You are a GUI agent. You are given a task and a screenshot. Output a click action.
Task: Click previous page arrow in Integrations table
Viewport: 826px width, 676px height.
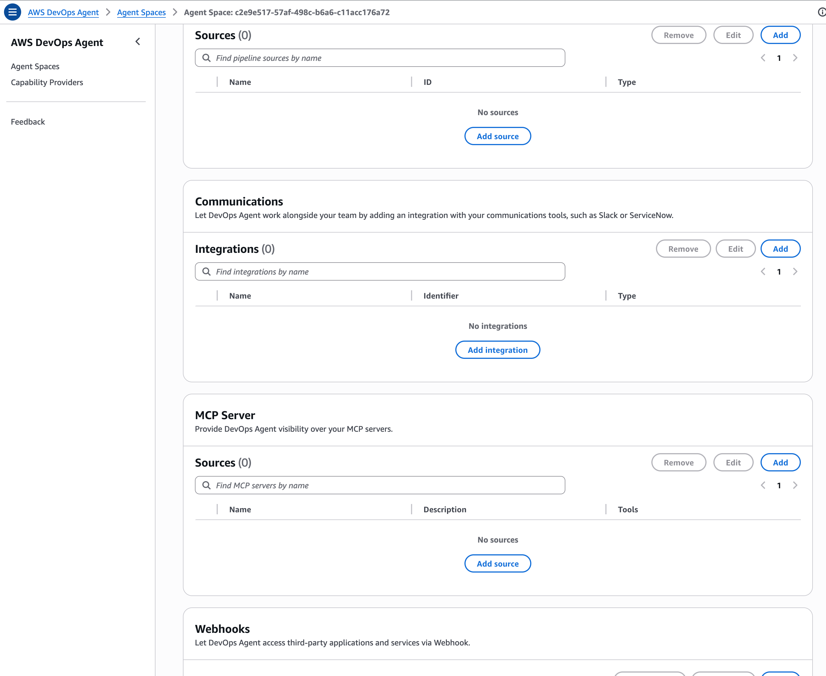[x=763, y=272]
